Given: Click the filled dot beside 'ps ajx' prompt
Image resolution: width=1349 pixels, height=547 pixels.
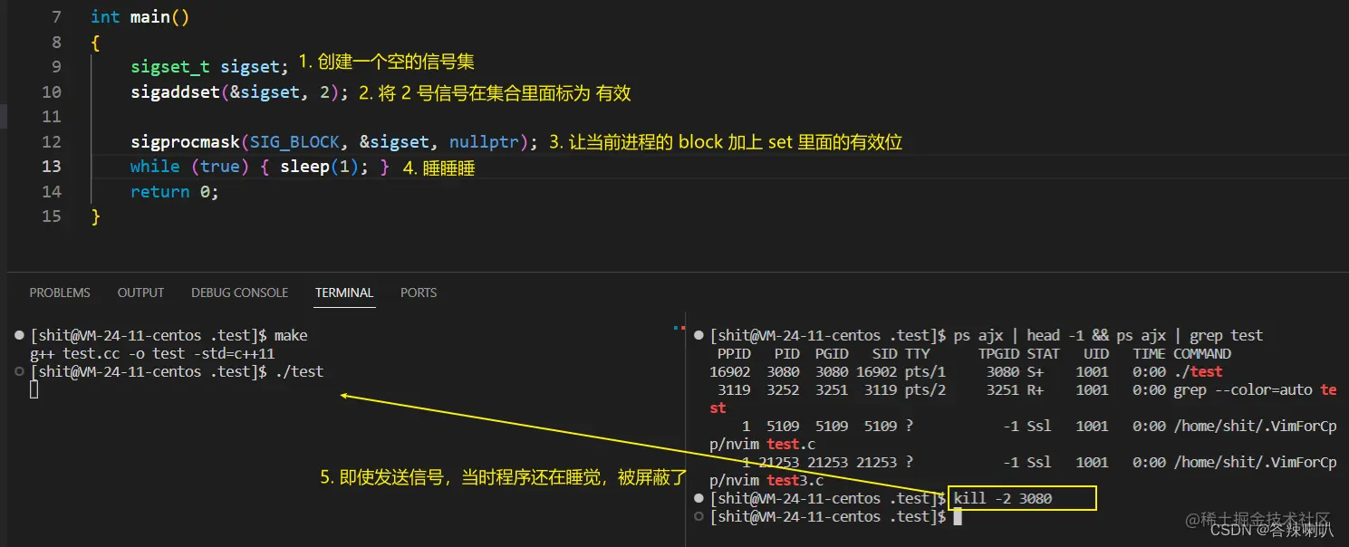Looking at the screenshot, I should pyautogui.click(x=699, y=335).
